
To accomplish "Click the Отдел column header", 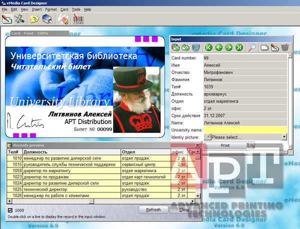I will tap(145, 152).
